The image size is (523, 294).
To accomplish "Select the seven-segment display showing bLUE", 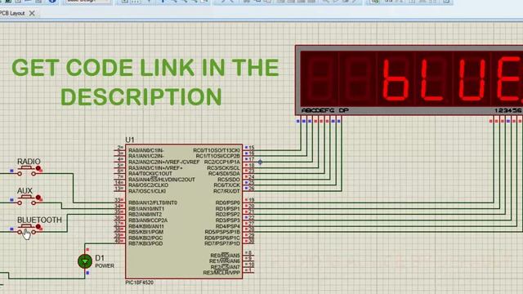I will tap(409, 80).
